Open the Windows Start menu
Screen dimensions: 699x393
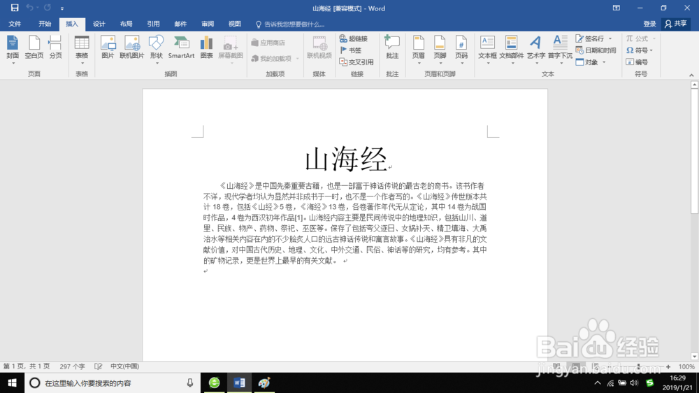(12, 383)
